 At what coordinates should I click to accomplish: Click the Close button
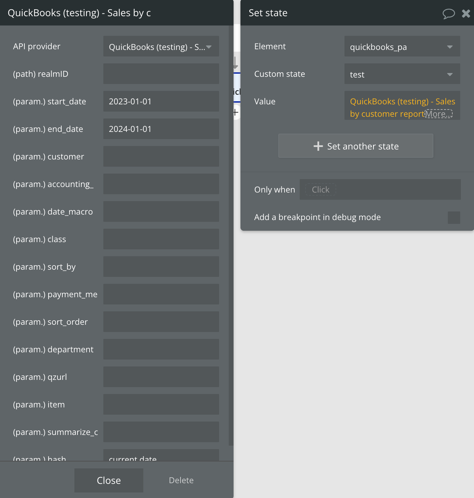point(109,480)
